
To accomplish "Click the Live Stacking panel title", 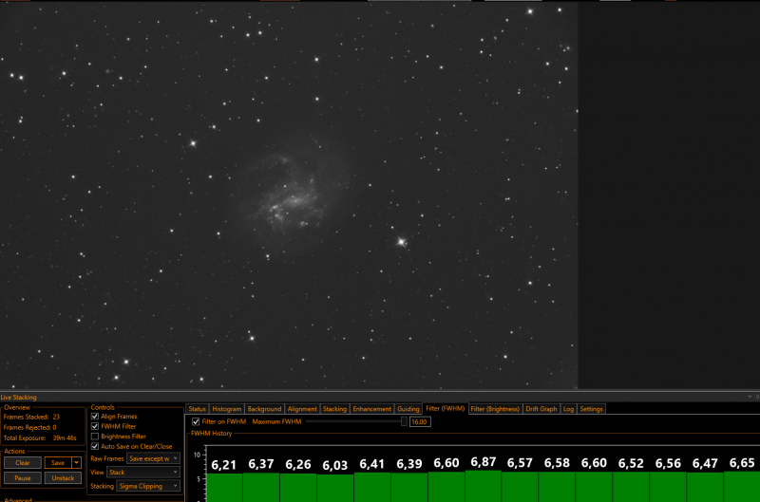I will click(18, 397).
